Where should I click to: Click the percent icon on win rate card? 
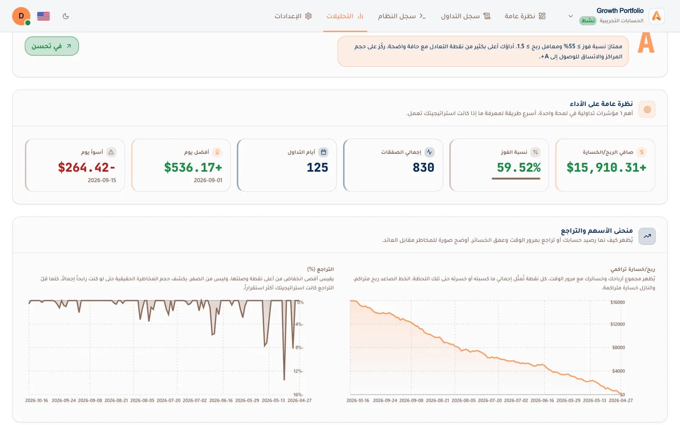(535, 152)
